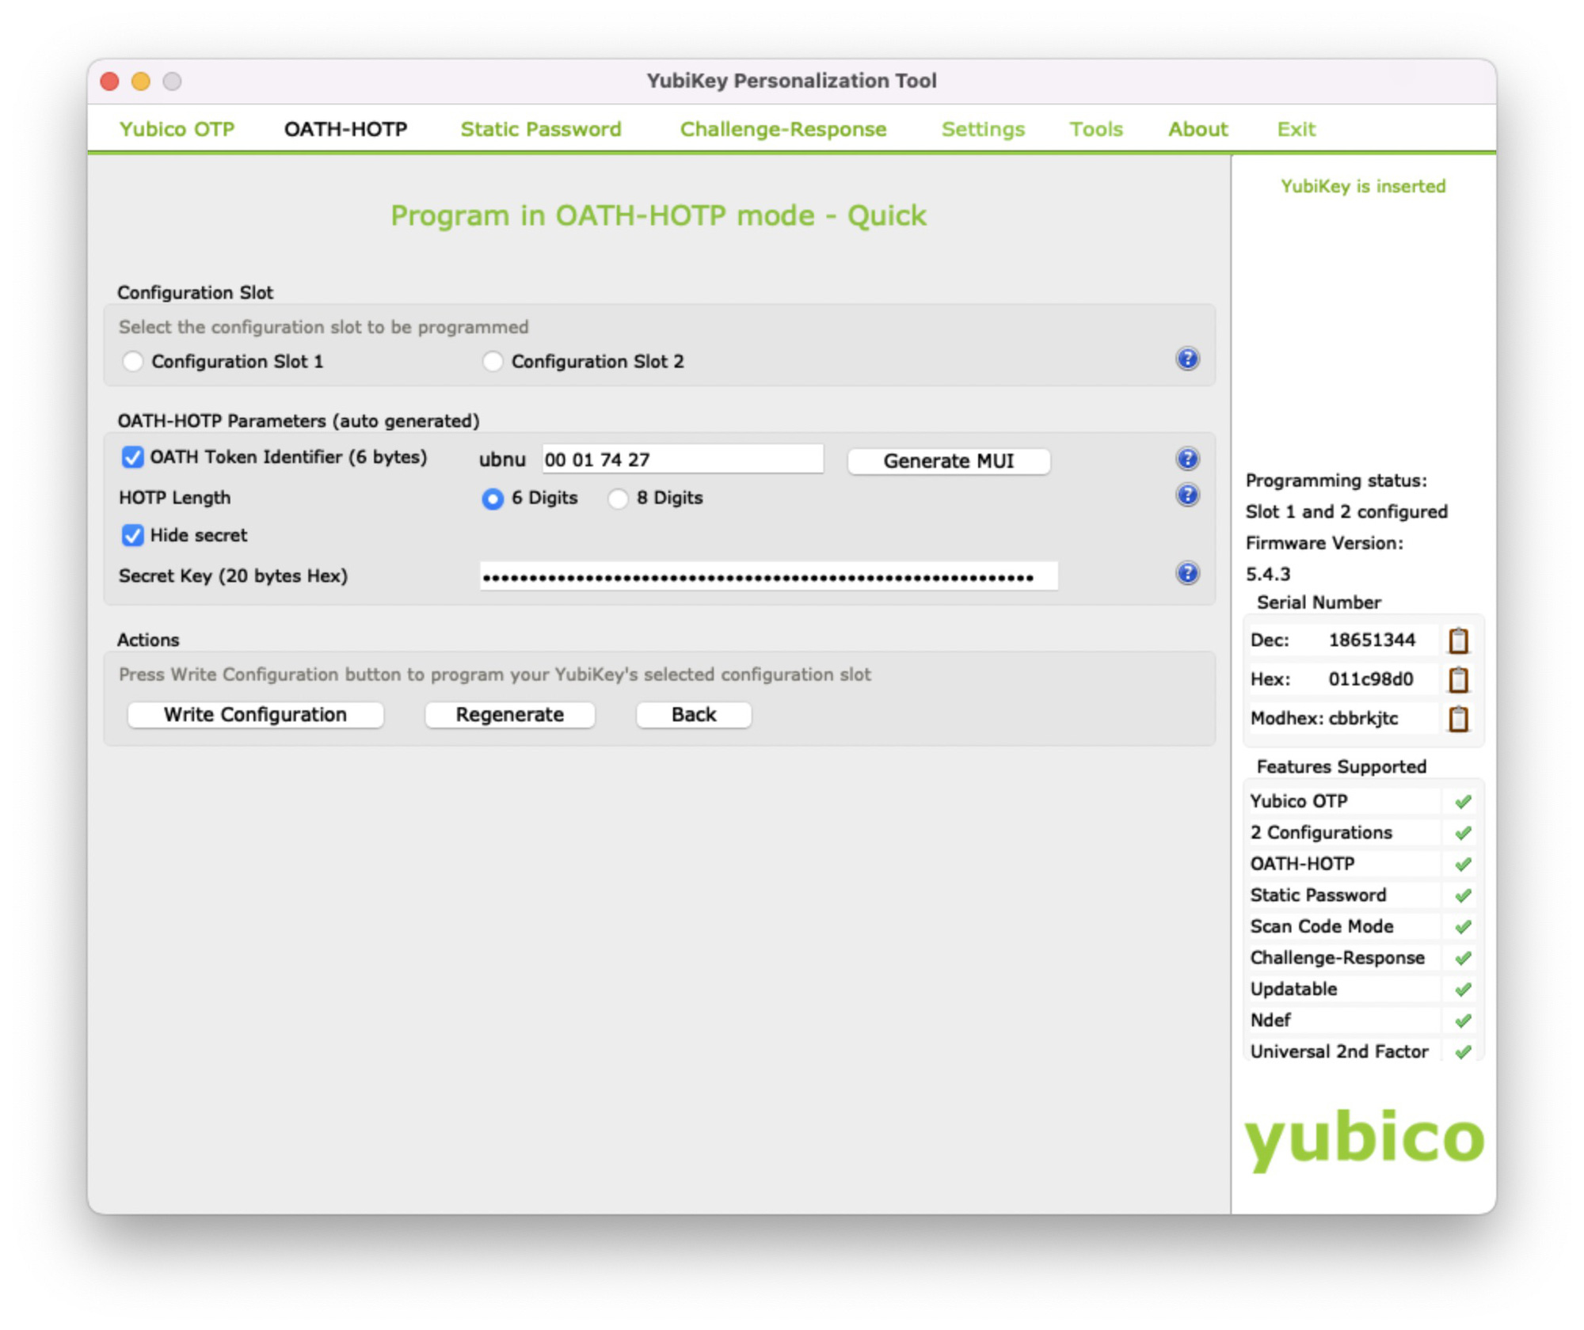This screenshot has height=1330, width=1584.
Task: Click the 2 Configurations feature checkmark
Action: click(x=1462, y=833)
